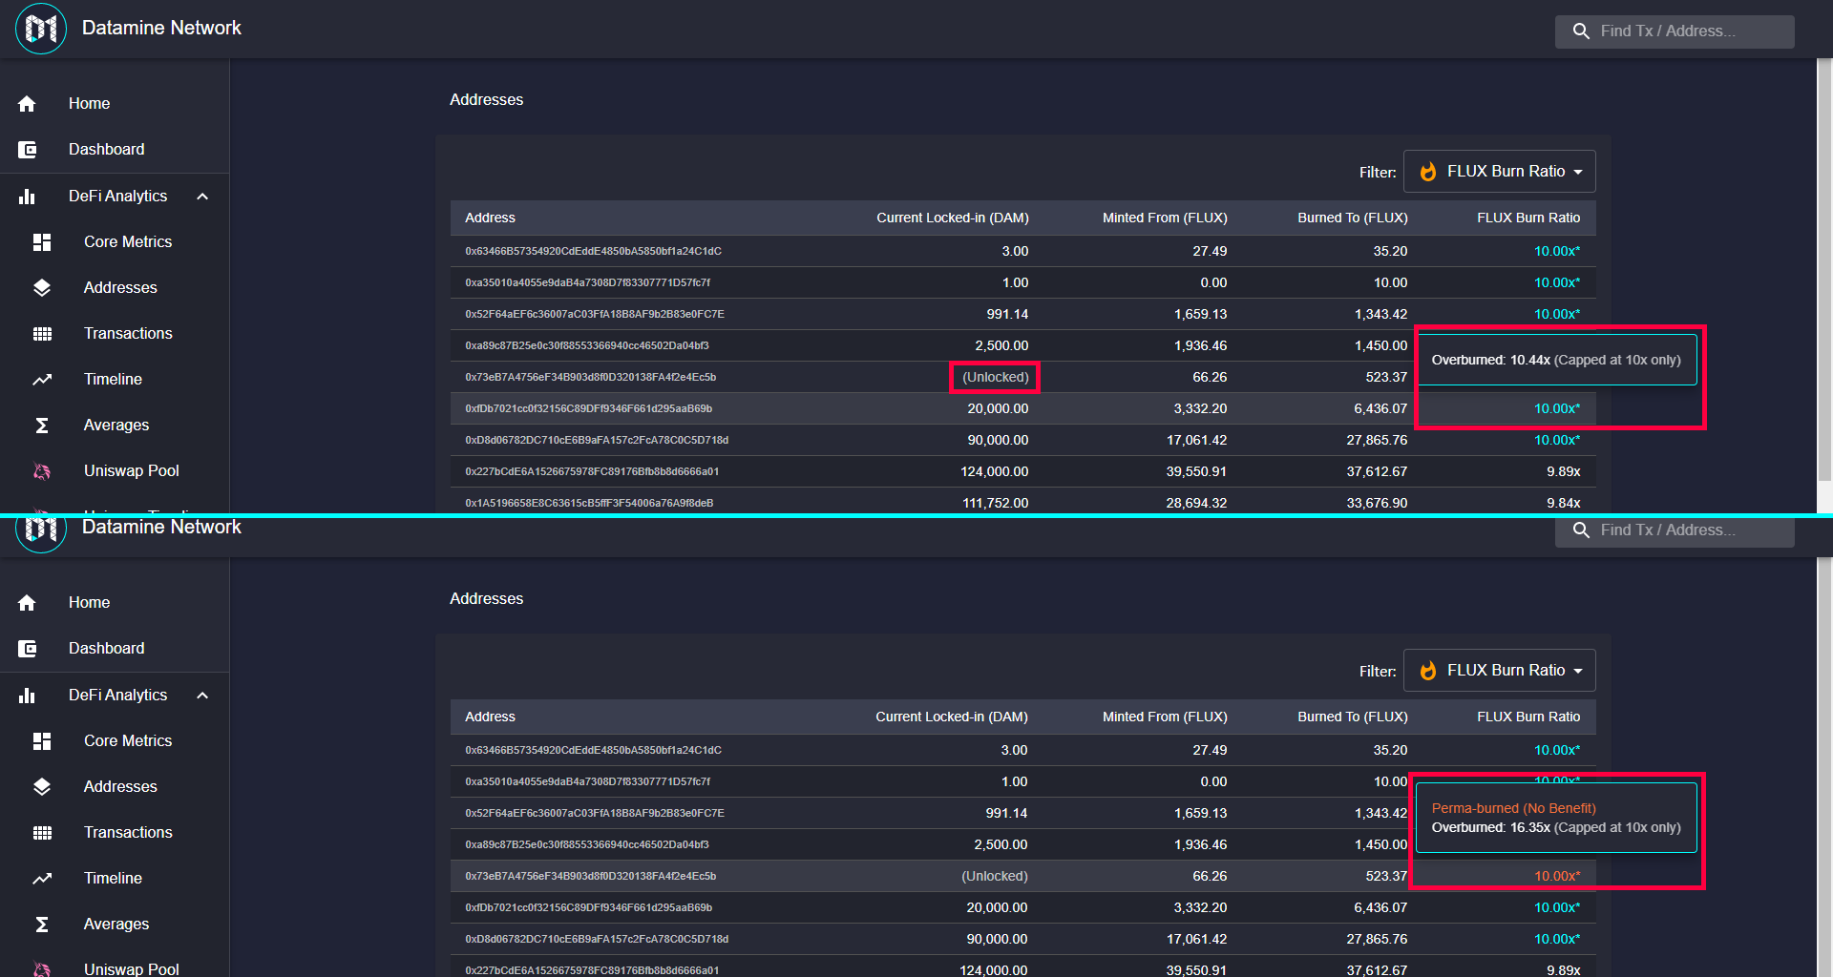Open Core Metrics in the upper sidebar
Viewport: 1833px width, 977px height.
click(115, 242)
